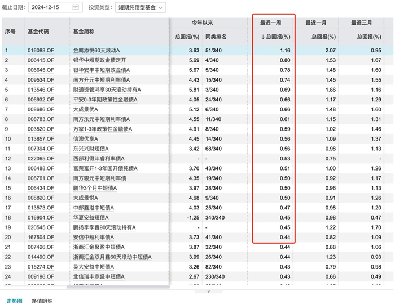Switch to the 净值明细 tab
Screen dimensions: 395x304
(42, 301)
